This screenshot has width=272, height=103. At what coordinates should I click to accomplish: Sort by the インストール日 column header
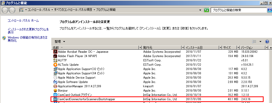(202, 47)
